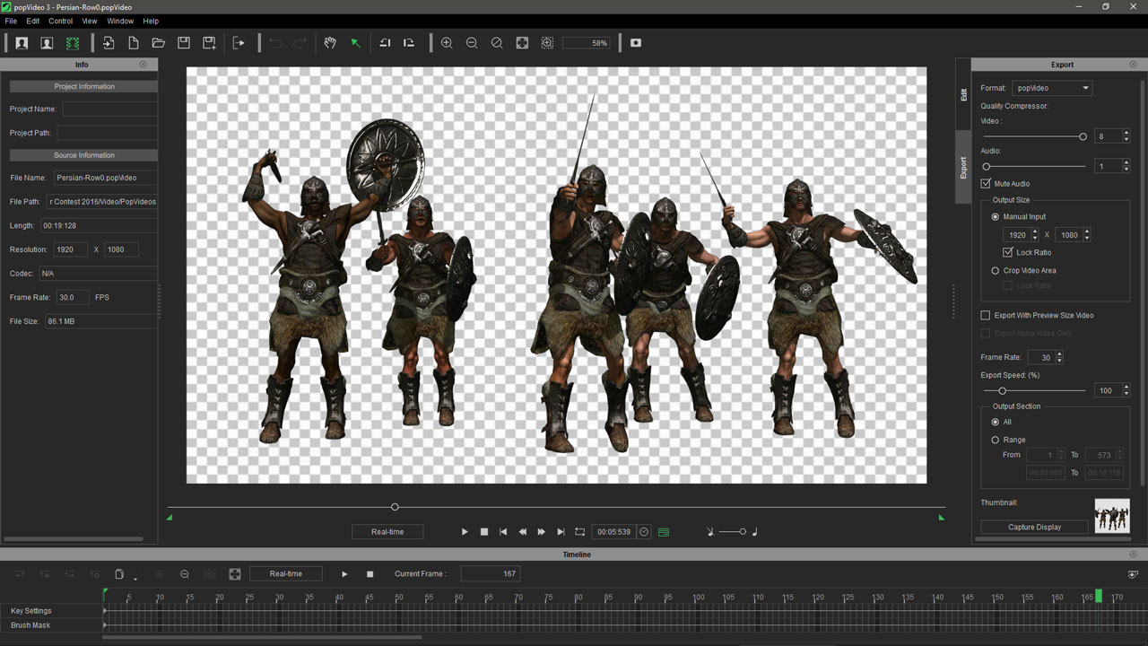Switch to the vertical Edit tab

963,94
